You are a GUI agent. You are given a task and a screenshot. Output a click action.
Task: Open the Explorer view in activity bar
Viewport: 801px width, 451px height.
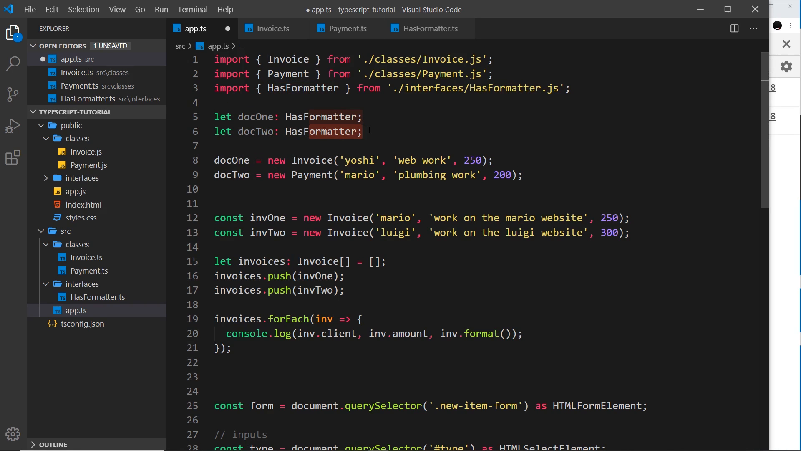[13, 33]
